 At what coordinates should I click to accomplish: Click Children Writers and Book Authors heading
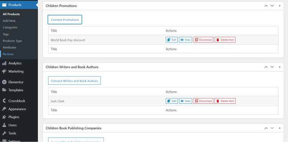(72, 67)
